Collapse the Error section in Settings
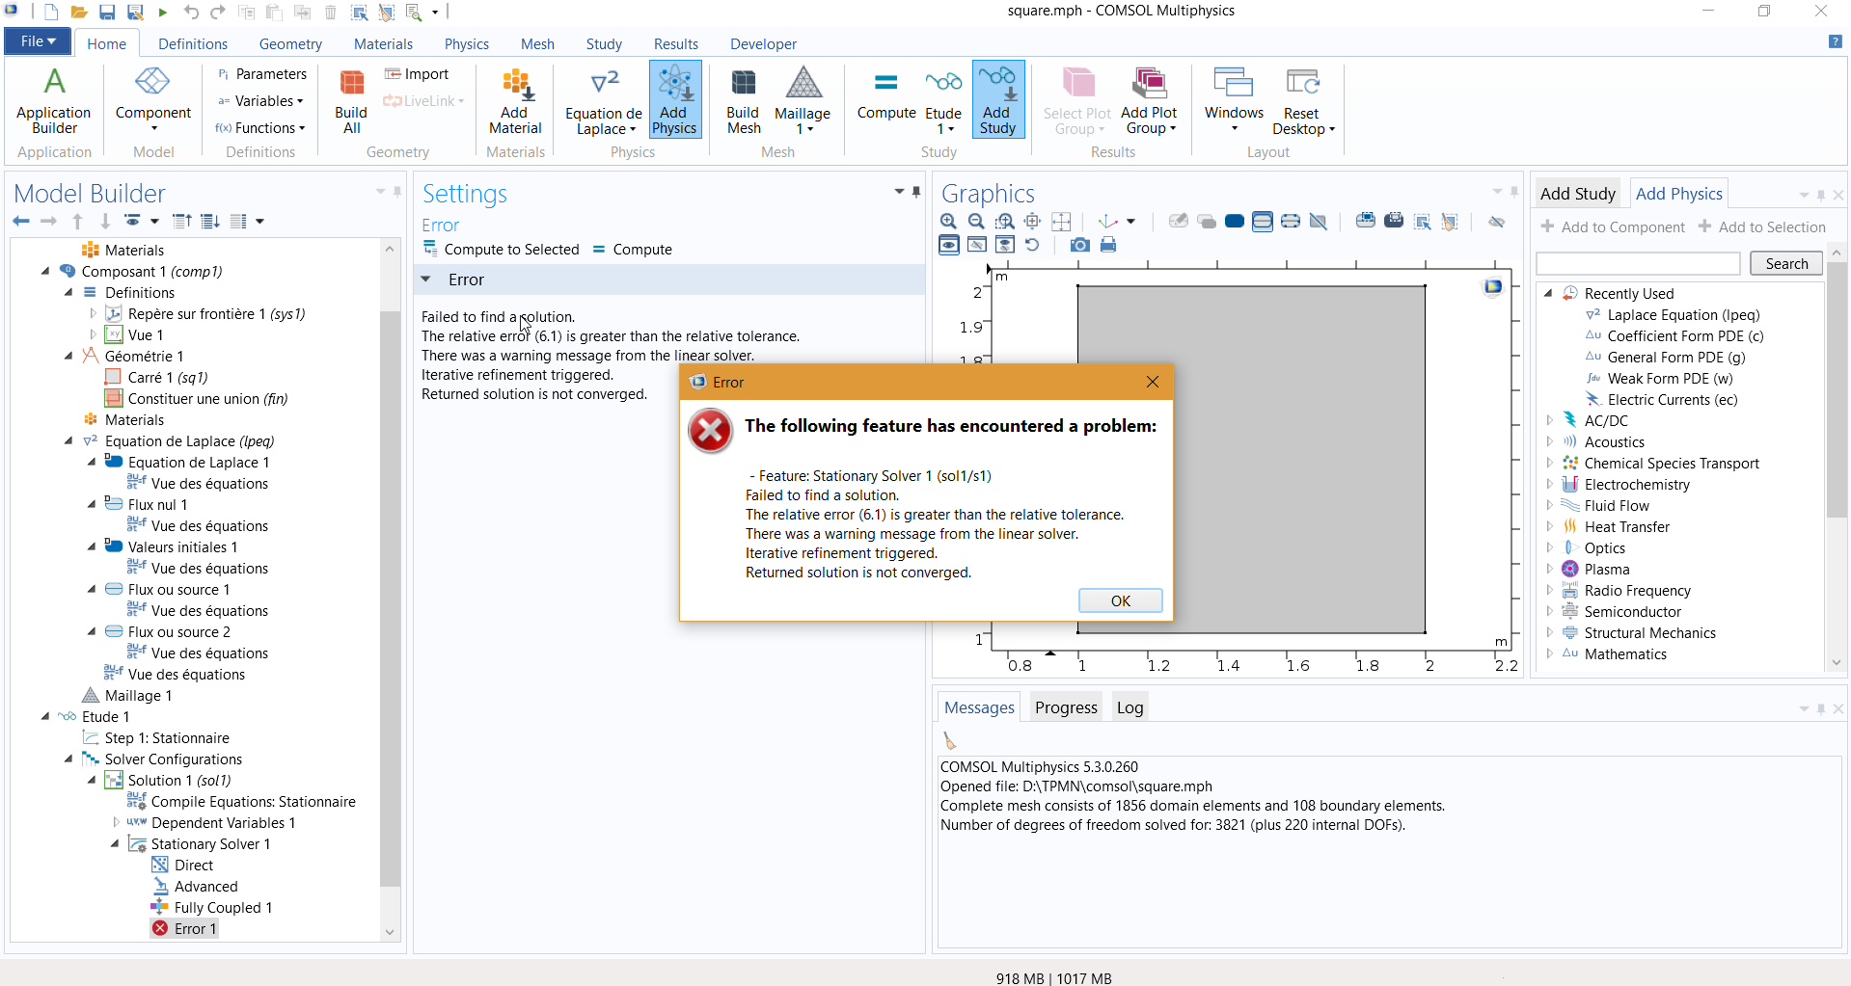This screenshot has width=1851, height=986. (x=425, y=280)
